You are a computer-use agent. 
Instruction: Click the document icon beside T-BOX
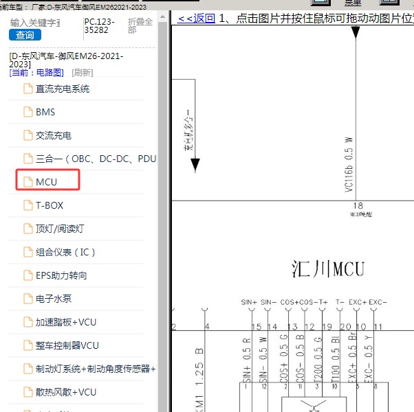28,205
